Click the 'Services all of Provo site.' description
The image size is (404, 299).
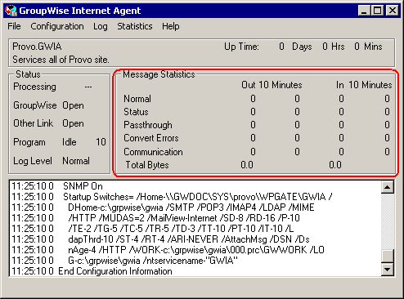61,60
